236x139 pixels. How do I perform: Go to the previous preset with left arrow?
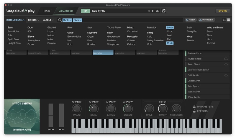[149, 11]
